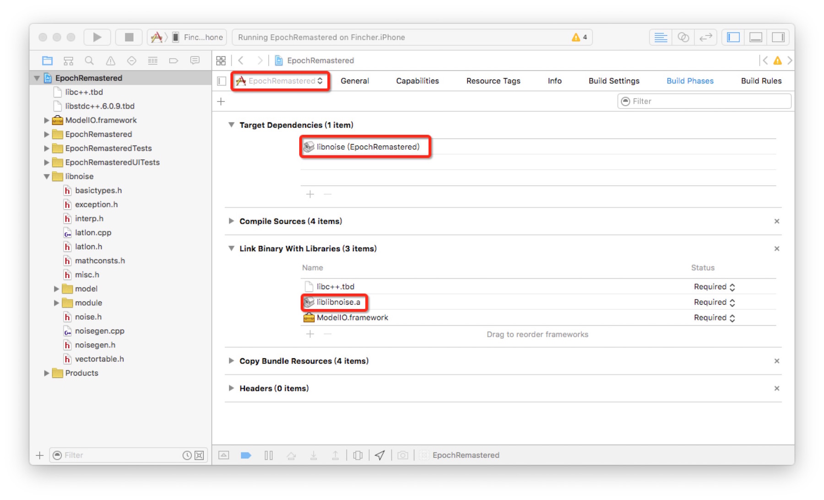Click Step Into in debug bar
Image resolution: width=824 pixels, height=500 pixels.
tap(314, 455)
